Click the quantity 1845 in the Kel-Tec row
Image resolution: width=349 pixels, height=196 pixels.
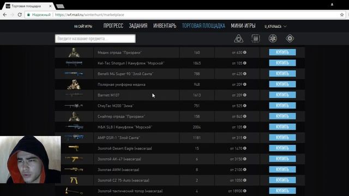[197, 63]
